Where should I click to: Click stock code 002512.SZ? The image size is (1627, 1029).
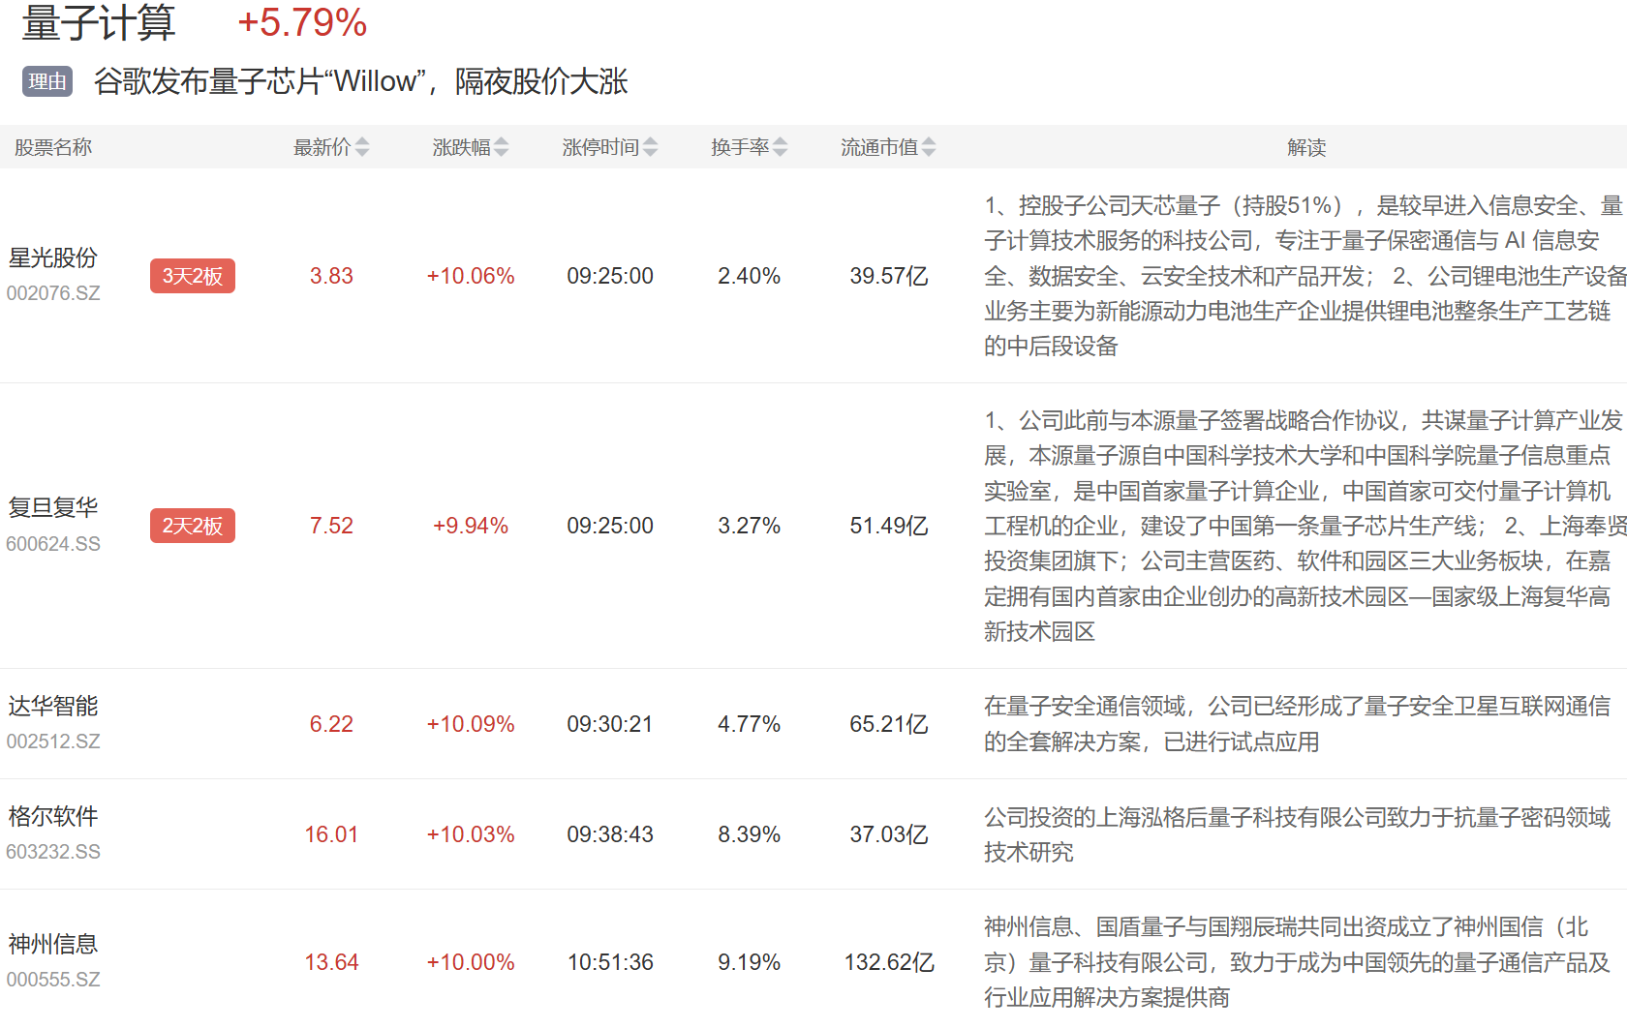click(x=53, y=741)
